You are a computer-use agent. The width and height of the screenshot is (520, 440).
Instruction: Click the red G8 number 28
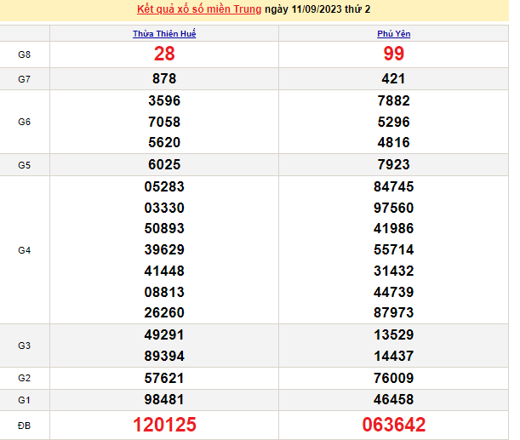(x=164, y=54)
